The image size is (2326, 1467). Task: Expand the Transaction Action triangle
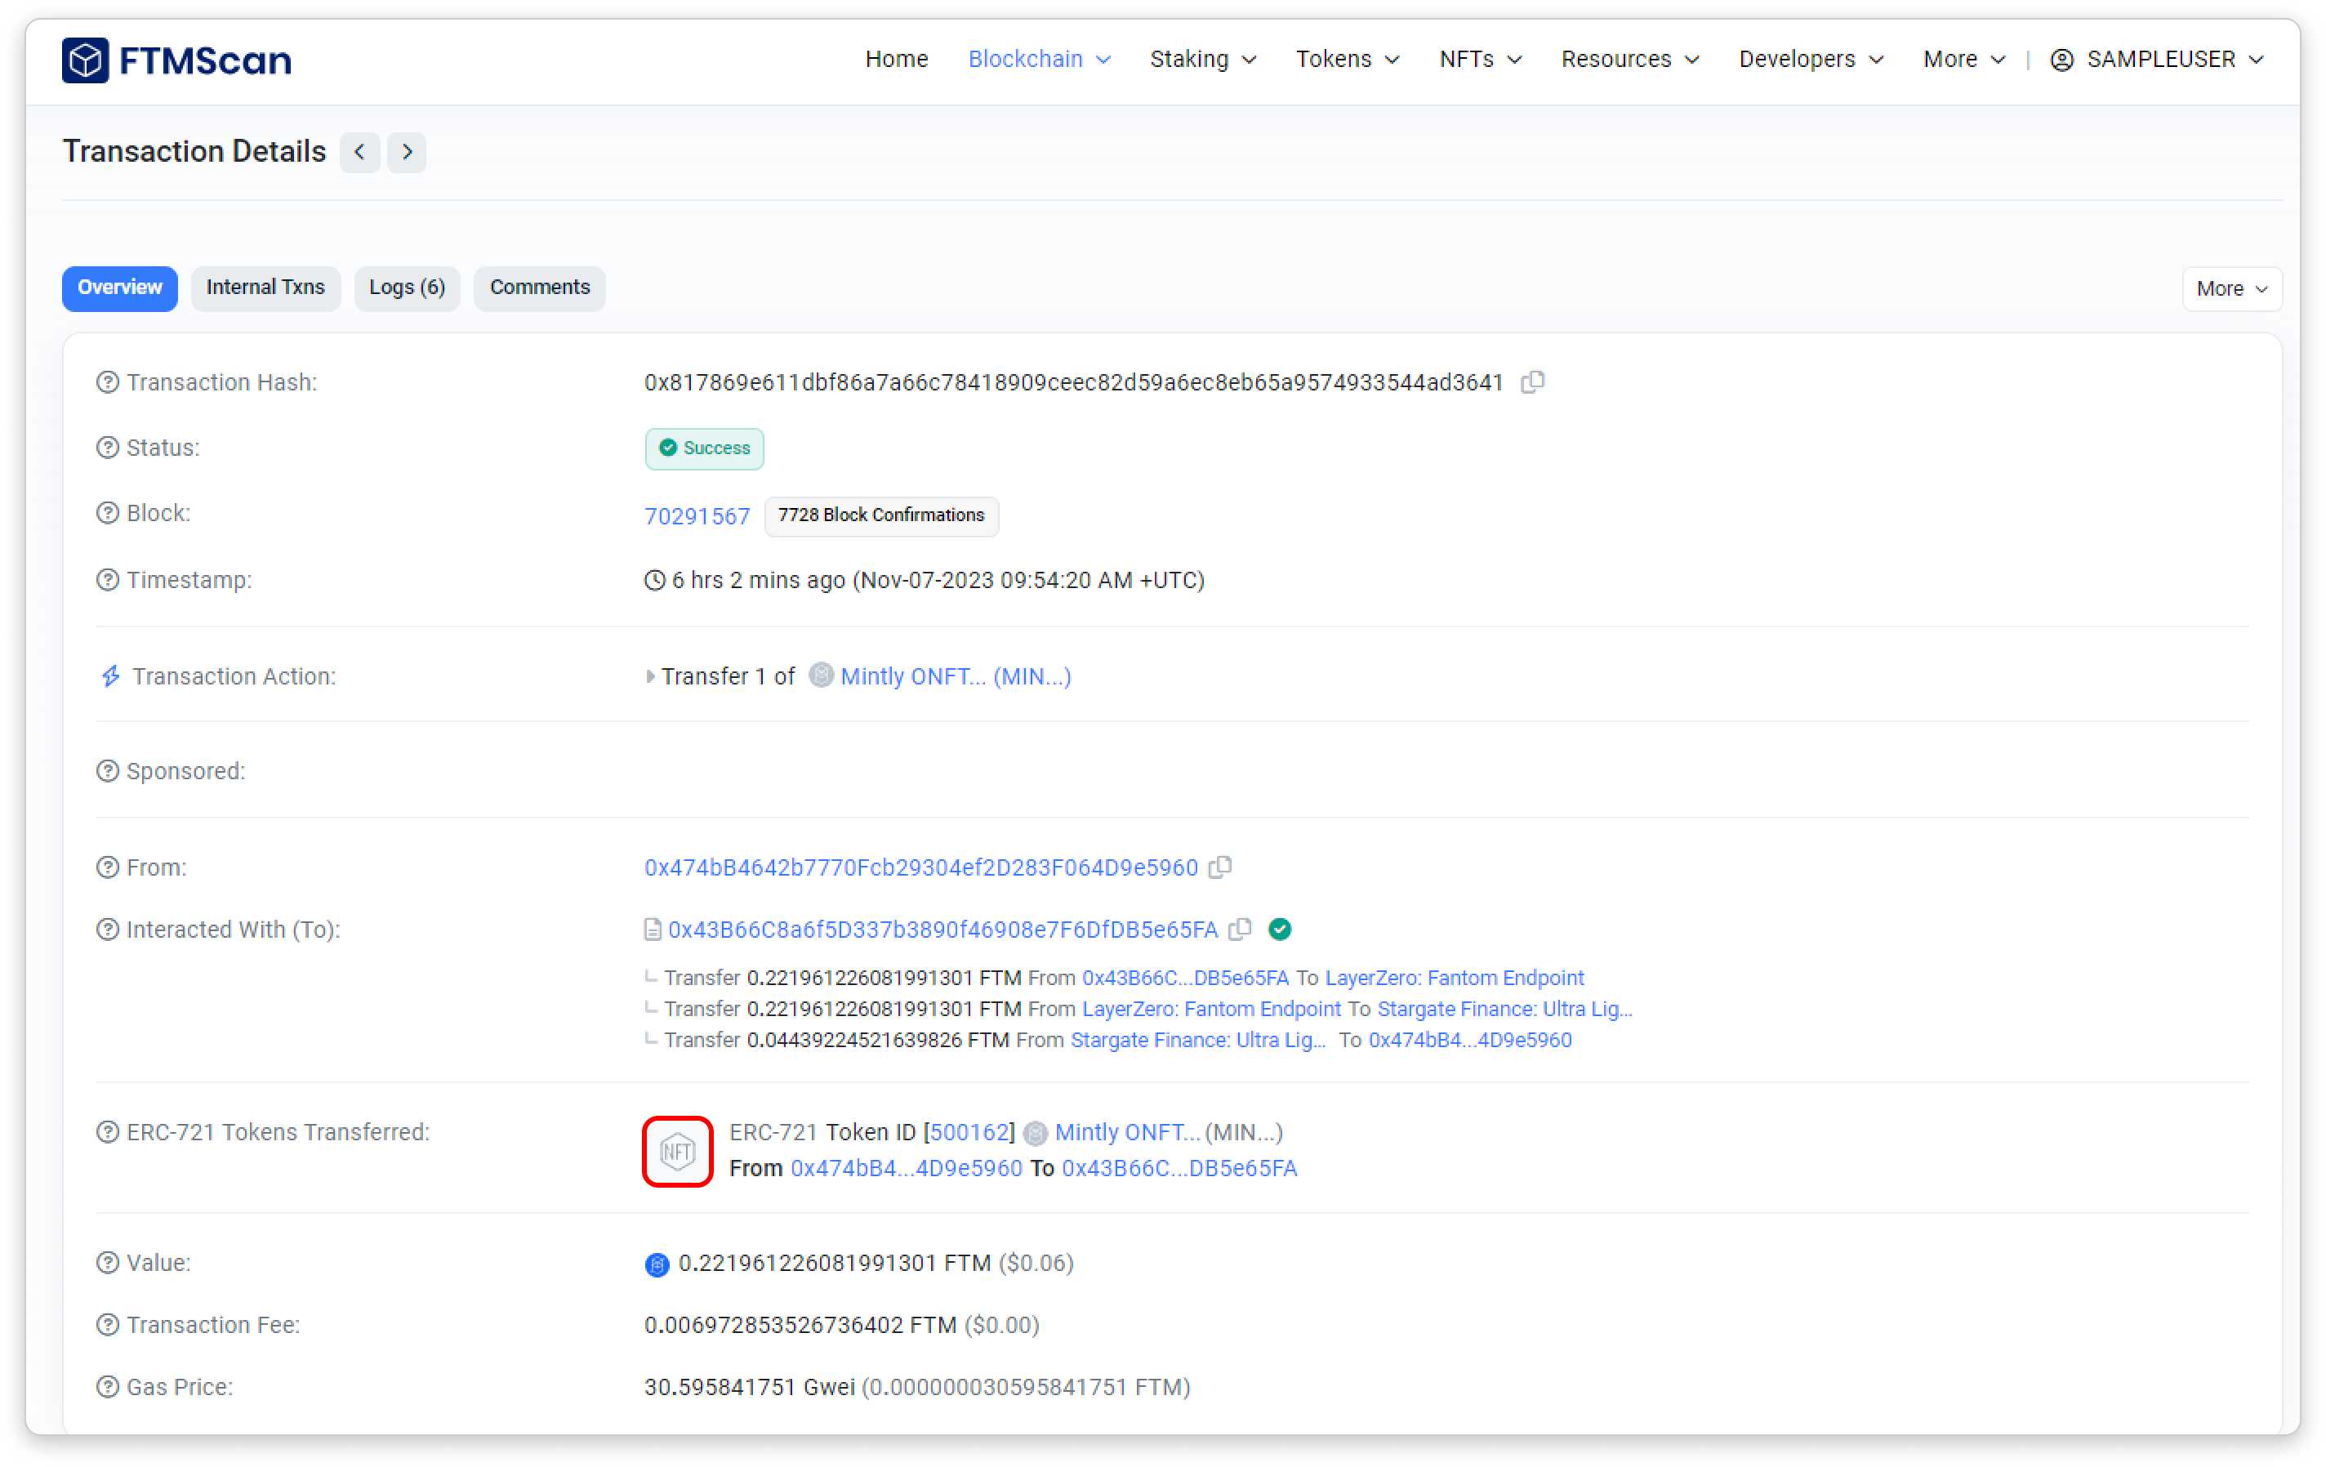click(650, 676)
